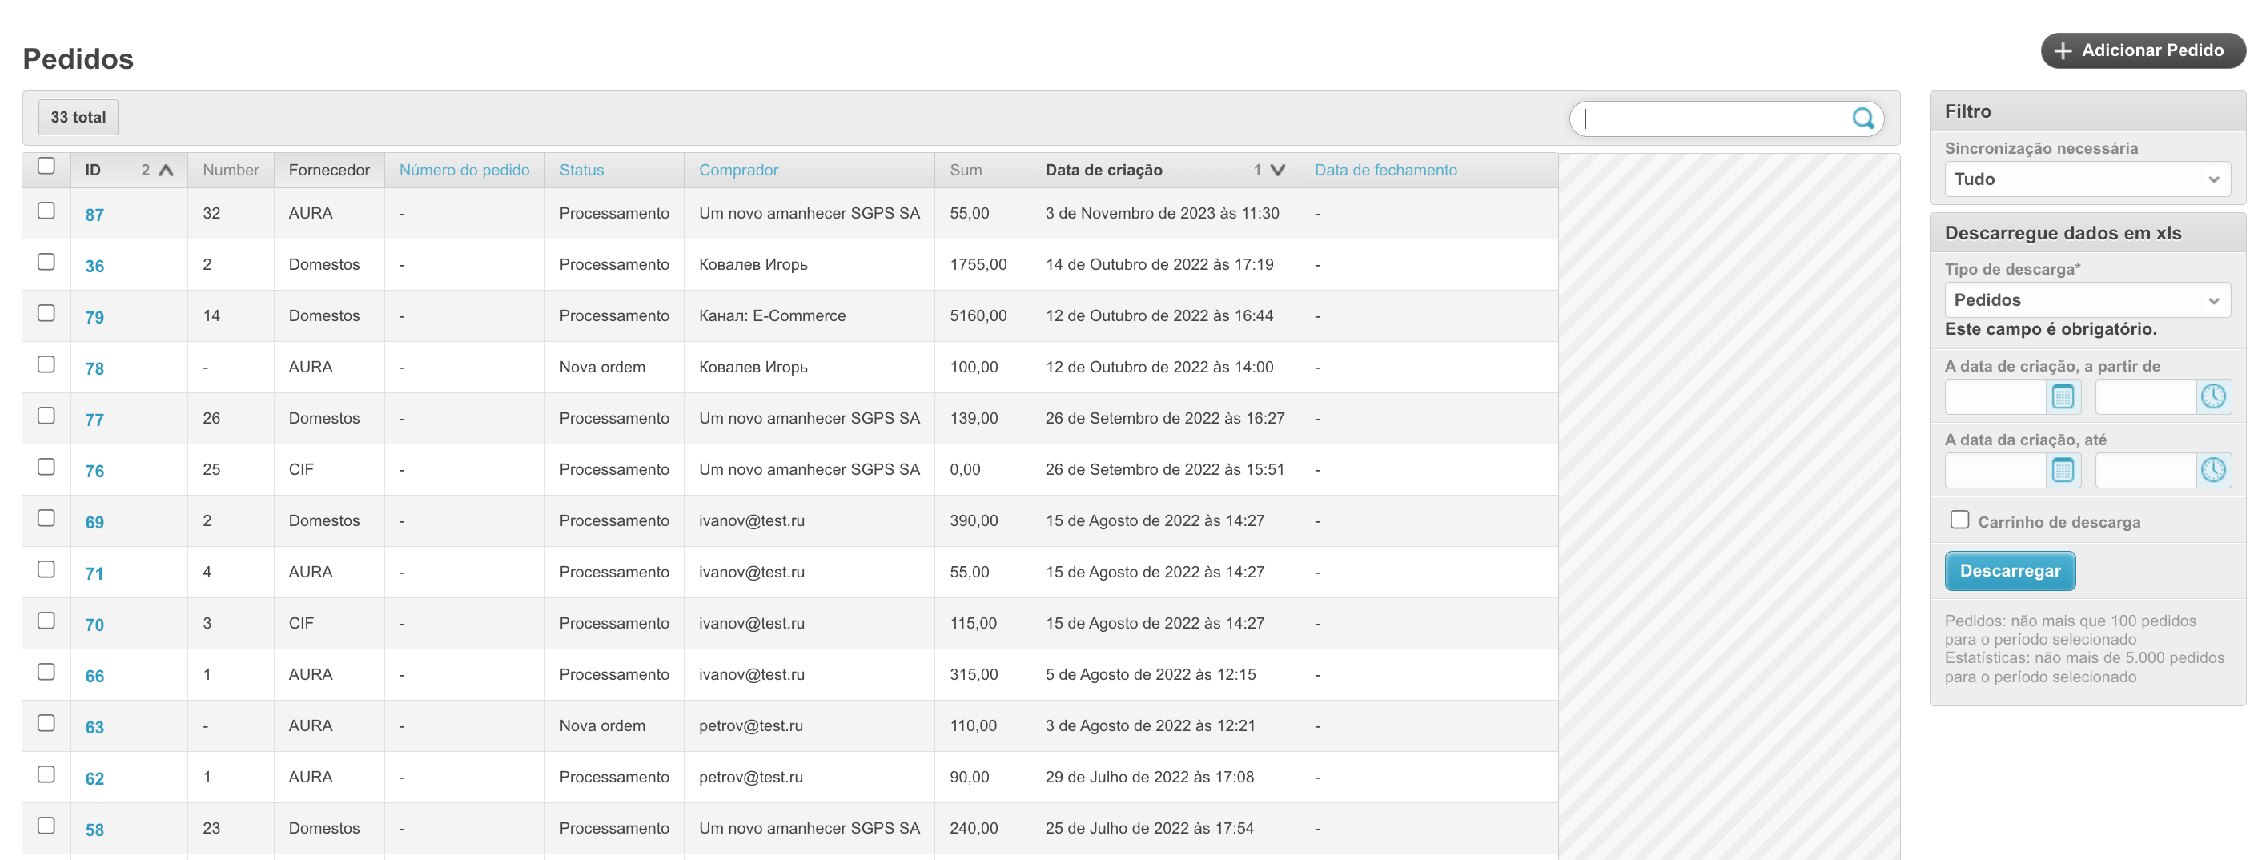Viewport: 2266px width, 860px height.
Task: Open calendar picker for creation date until
Action: (x=2063, y=472)
